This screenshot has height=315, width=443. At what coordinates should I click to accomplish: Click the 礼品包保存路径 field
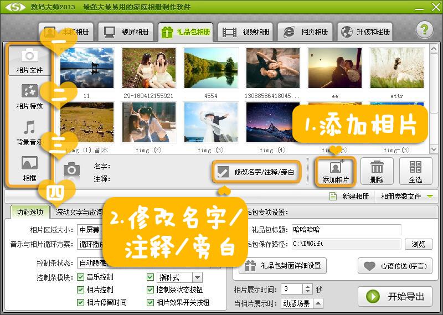(x=347, y=244)
